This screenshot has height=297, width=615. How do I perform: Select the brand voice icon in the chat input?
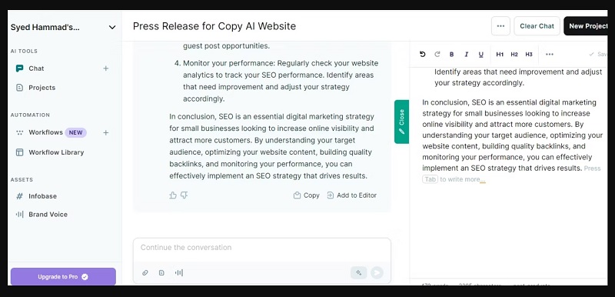179,272
